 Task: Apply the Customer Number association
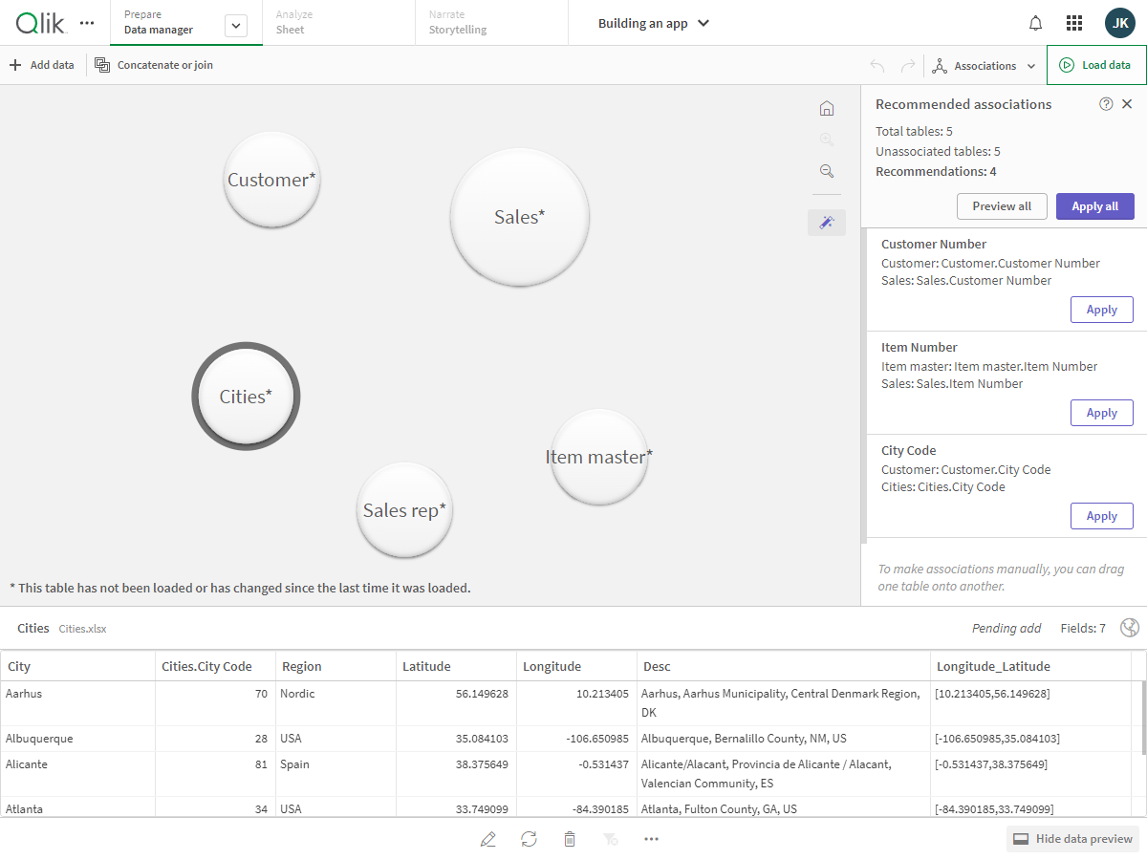point(1101,310)
